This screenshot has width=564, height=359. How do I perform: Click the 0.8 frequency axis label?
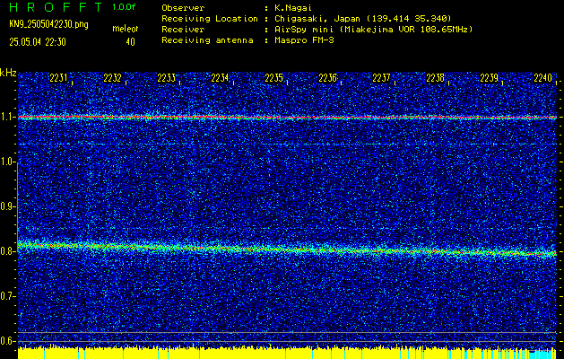click(x=6, y=251)
